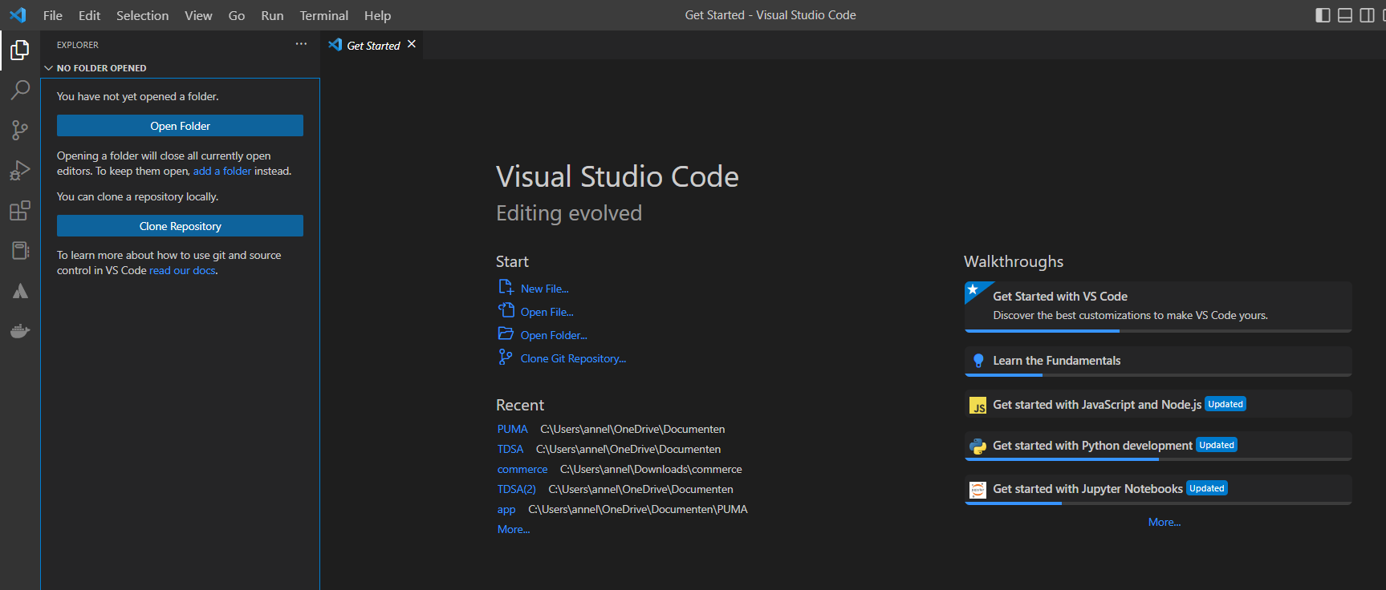1386x590 pixels.
Task: Click More... under Walkthroughs
Action: 1164,522
